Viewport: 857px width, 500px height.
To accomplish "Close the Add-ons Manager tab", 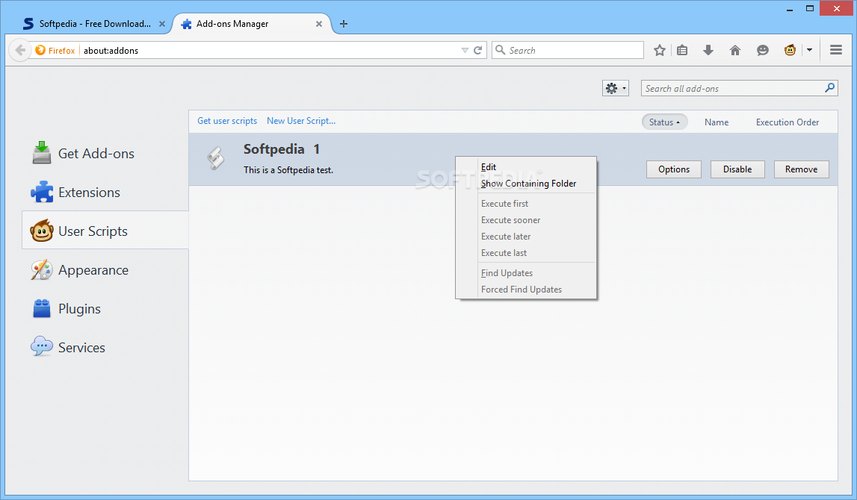I will click(x=319, y=23).
